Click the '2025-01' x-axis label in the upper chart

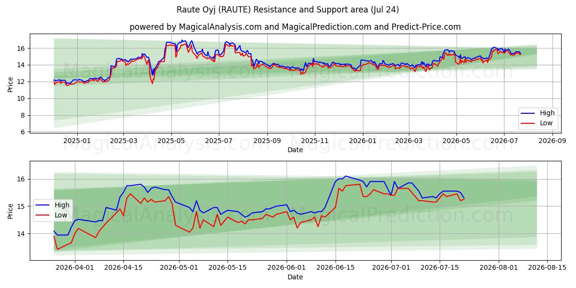pyautogui.click(x=77, y=141)
